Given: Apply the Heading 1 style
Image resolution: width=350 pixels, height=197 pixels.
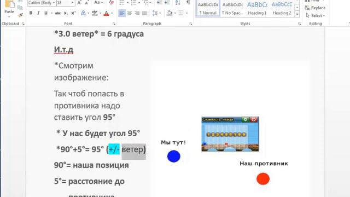Looking at the screenshot, I should (257, 9).
